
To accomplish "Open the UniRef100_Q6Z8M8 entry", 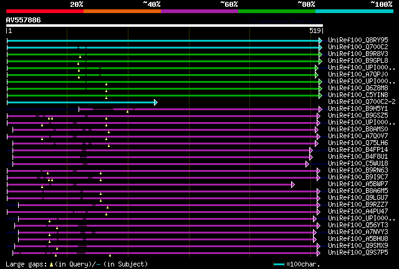I will pyautogui.click(x=358, y=88).
